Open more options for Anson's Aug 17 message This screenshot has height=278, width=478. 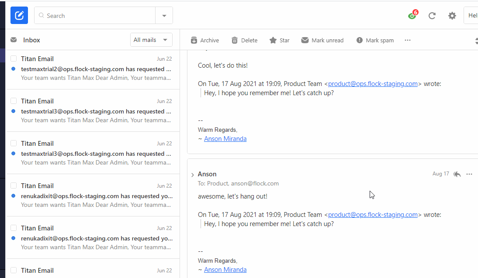[469, 174]
